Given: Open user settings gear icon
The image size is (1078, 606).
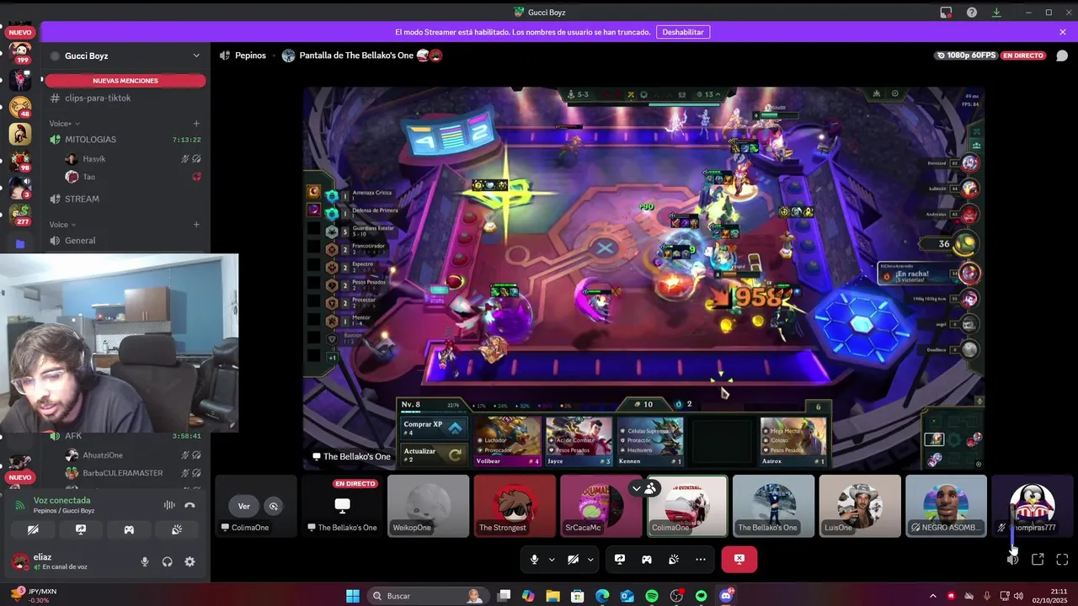Looking at the screenshot, I should pyautogui.click(x=189, y=561).
